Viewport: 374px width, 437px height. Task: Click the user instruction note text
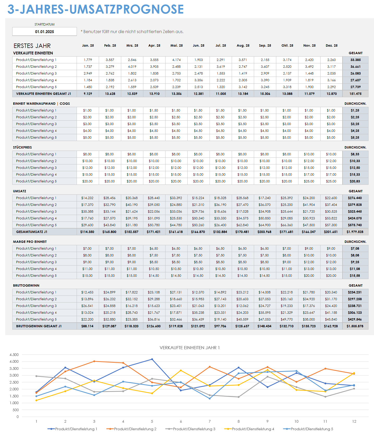(132, 32)
